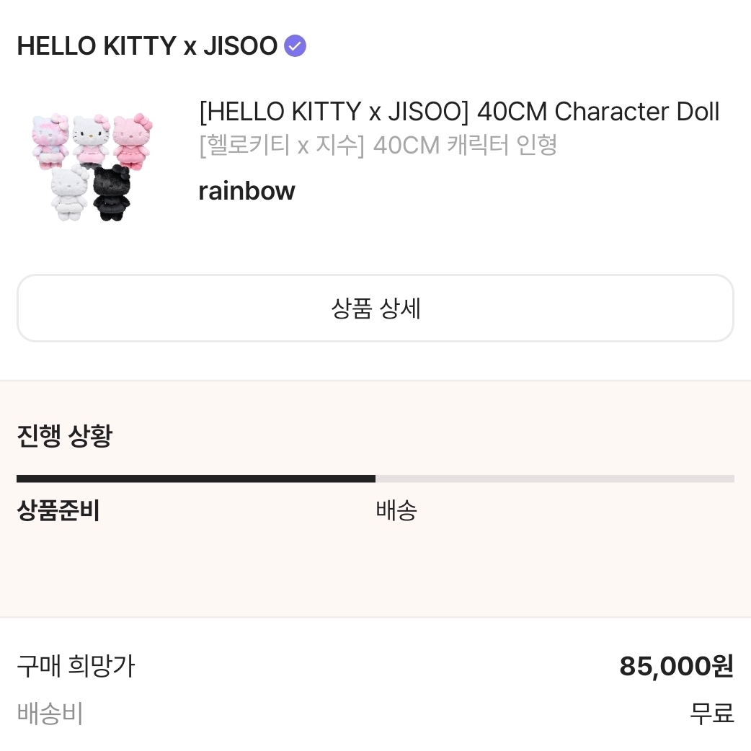Click the 진행 상황 section heading
Image resolution: width=751 pixels, height=751 pixels.
pos(65,435)
